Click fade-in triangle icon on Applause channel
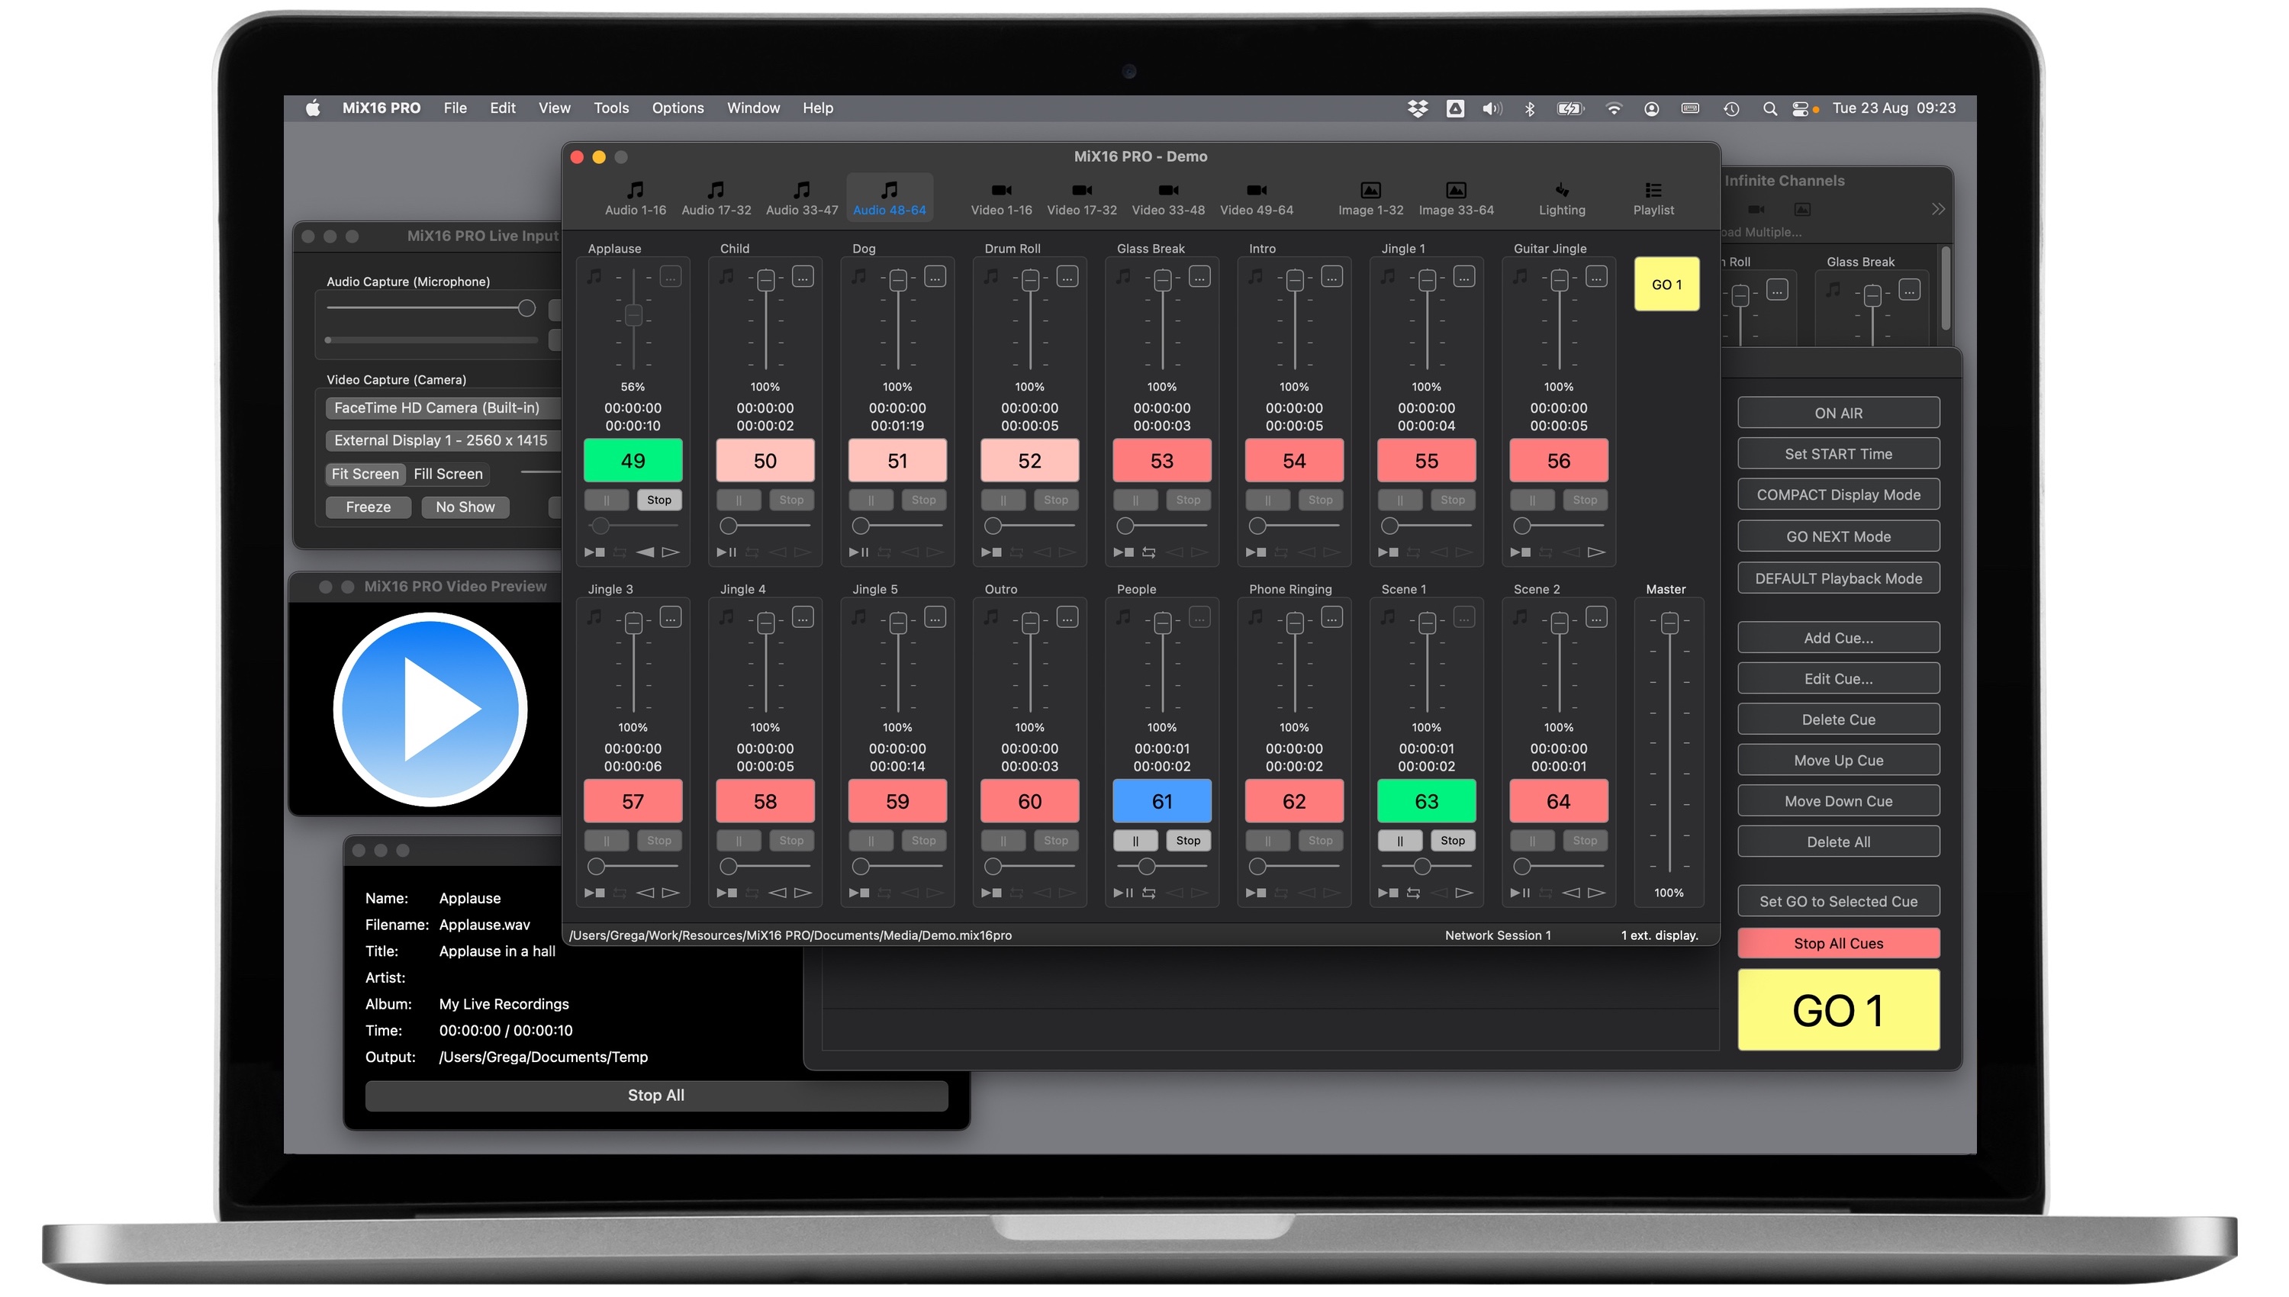Viewport: 2289px width, 1297px height. pyautogui.click(x=645, y=552)
